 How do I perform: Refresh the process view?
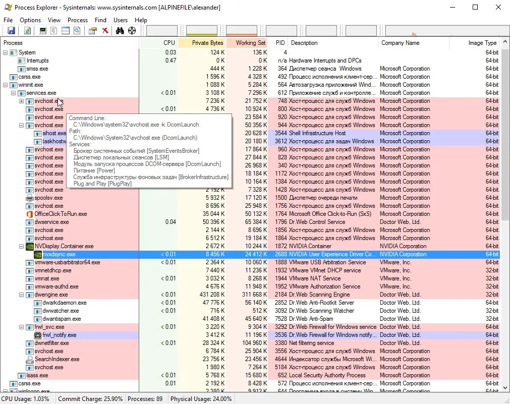coord(26,30)
